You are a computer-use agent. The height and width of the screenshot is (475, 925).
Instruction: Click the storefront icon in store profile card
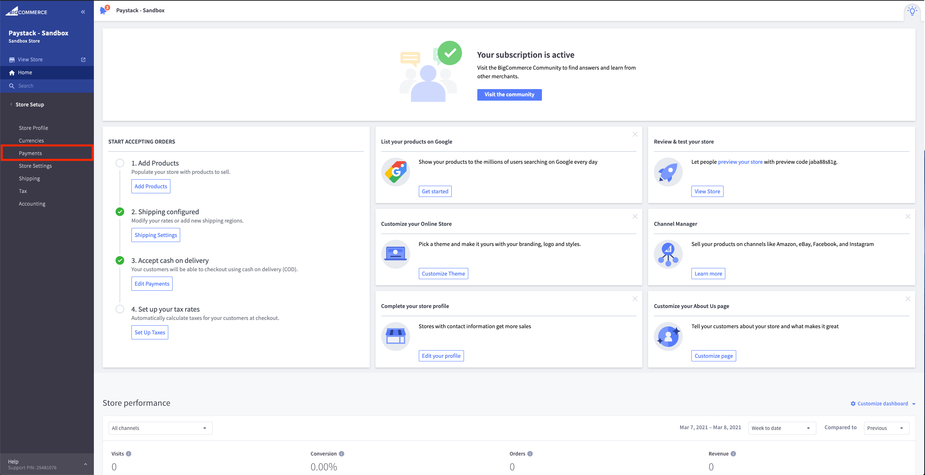[x=396, y=337]
